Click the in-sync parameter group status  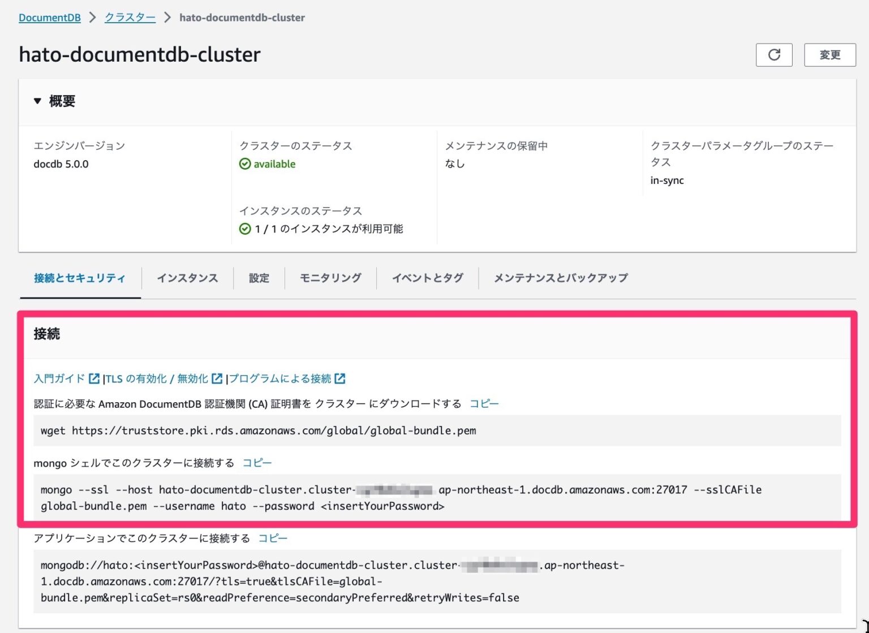tap(667, 180)
